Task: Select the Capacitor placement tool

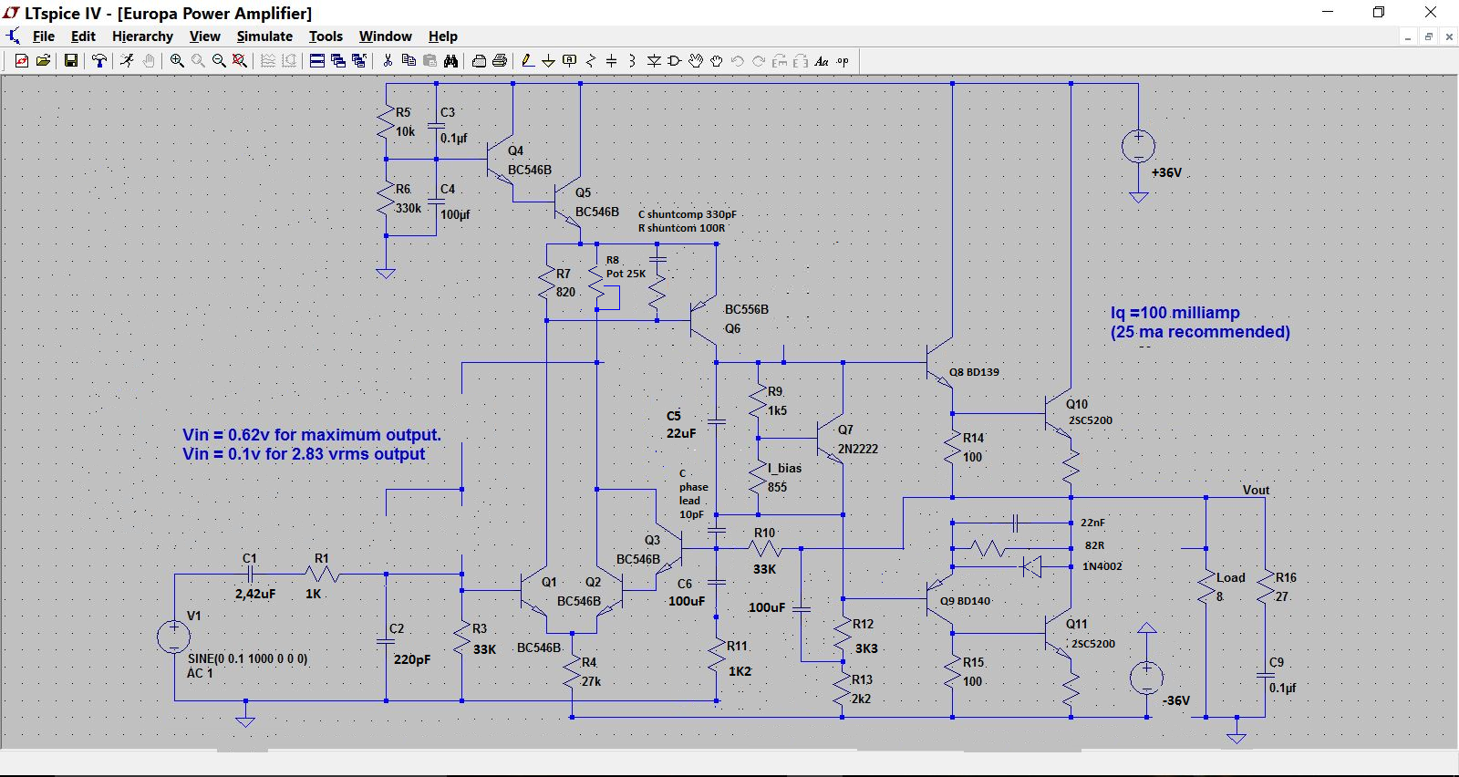Action: 612,61
